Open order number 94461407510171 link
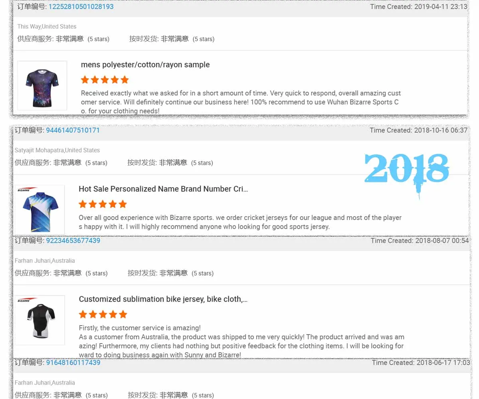Screen dimensions: 479x399 point(73,130)
